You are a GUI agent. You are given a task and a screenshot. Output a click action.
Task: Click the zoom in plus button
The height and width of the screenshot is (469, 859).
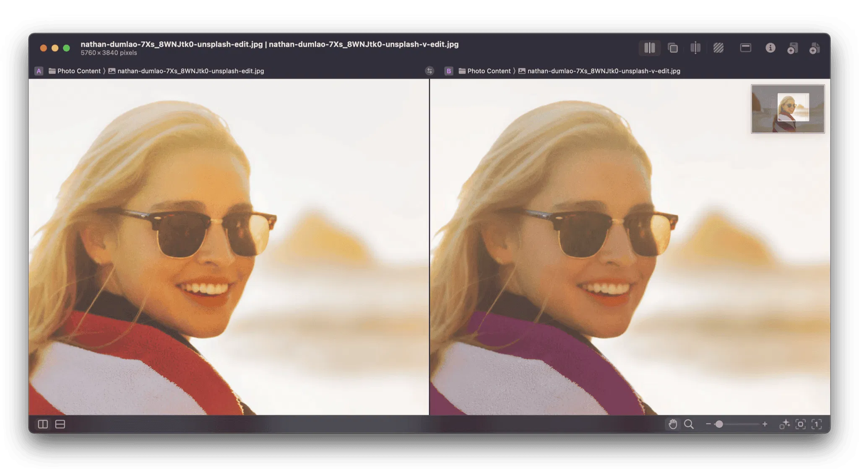pos(765,424)
